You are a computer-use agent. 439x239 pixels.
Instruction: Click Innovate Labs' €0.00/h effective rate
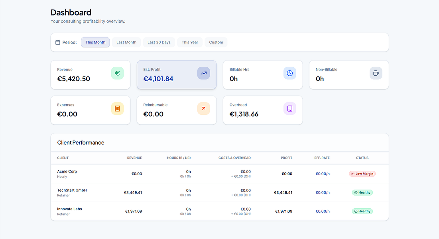[323, 211]
